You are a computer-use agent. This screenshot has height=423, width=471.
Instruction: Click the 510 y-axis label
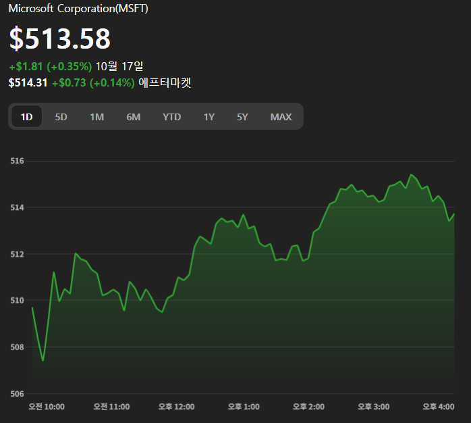click(x=17, y=300)
